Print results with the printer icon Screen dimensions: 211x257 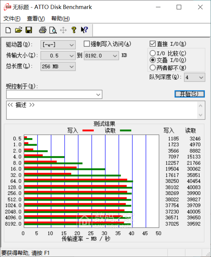[x=43, y=30]
